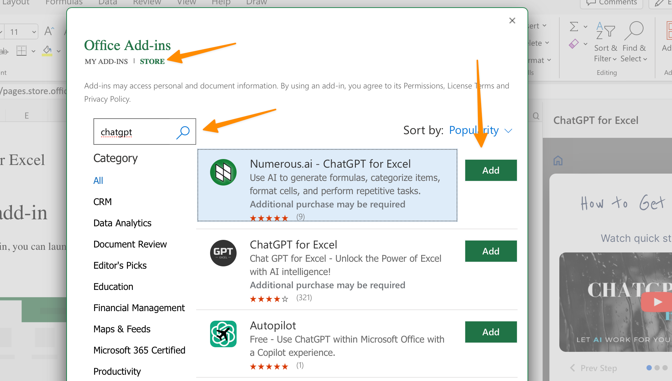This screenshot has height=381, width=672.
Task: Select the Data Analytics category
Action: coord(122,223)
